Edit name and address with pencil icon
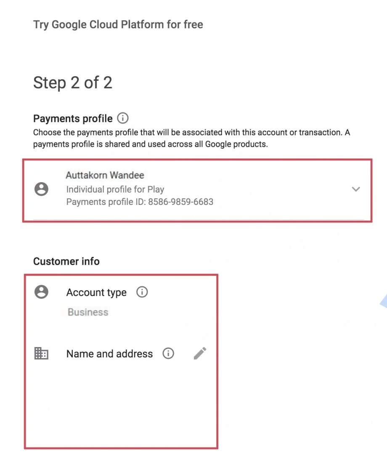387x454 pixels. [x=200, y=353]
